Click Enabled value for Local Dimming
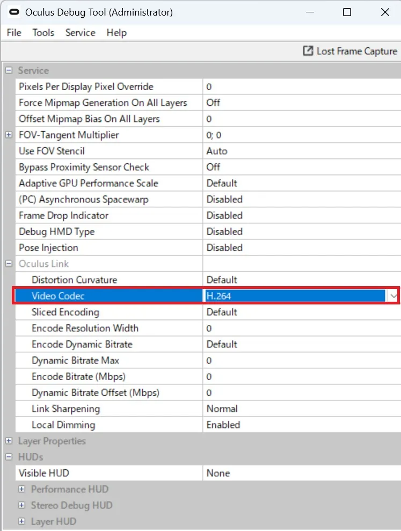The height and width of the screenshot is (531, 401). tap(223, 425)
